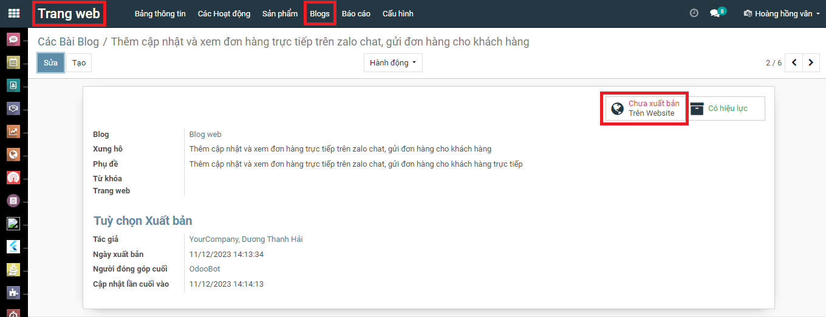Open the apps grid menu
The image size is (826, 317).
point(13,13)
